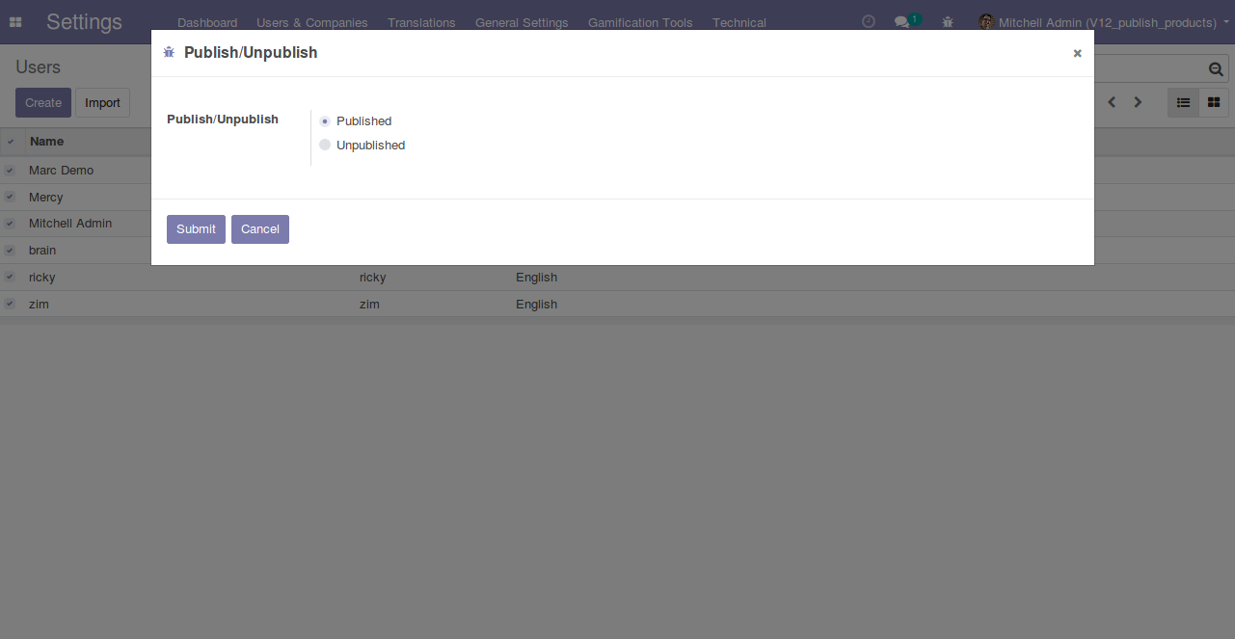1235x639 pixels.
Task: Open the conversations chat icon
Action: click(x=901, y=22)
